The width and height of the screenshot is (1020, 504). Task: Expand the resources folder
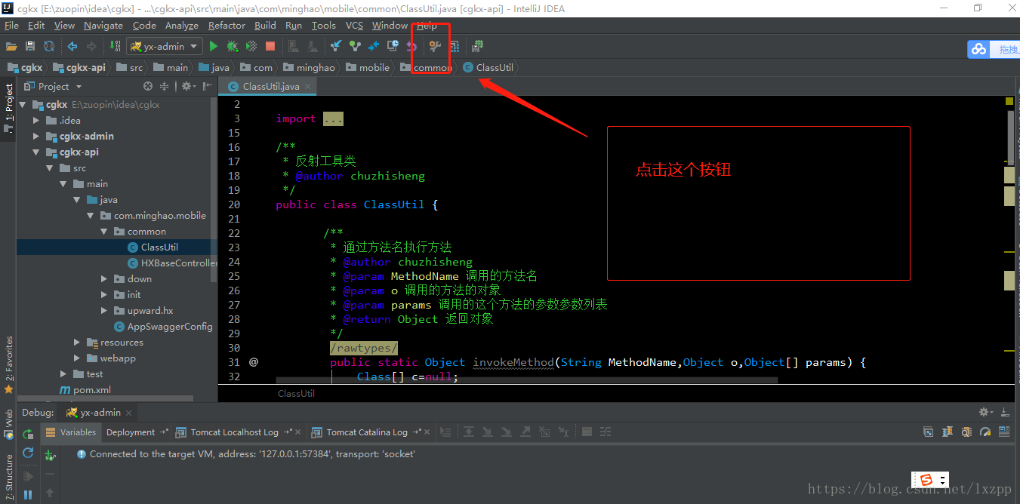[x=77, y=343]
